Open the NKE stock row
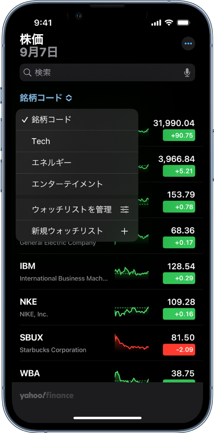 (x=107, y=307)
